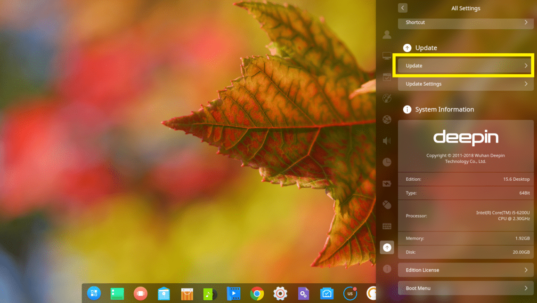Click the All Settings title

coord(466,8)
